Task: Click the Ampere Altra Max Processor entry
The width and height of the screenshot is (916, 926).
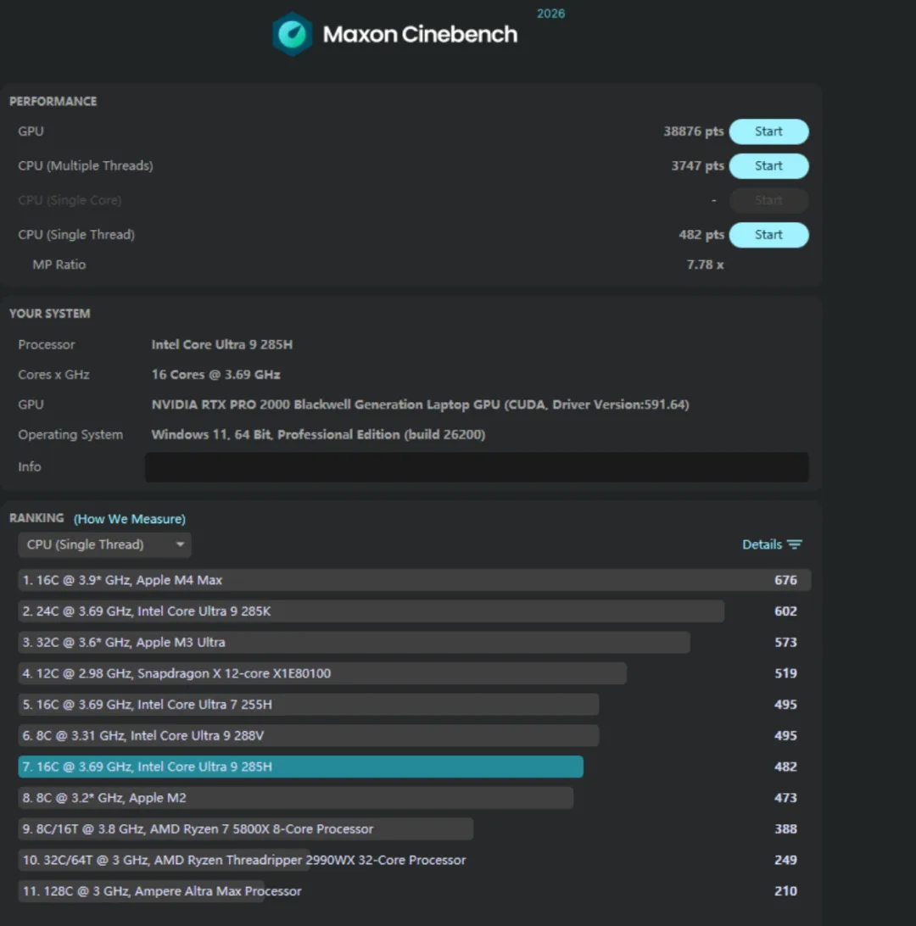Action: coord(161,891)
